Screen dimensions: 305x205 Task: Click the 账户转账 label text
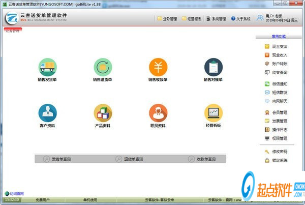click(x=280, y=64)
